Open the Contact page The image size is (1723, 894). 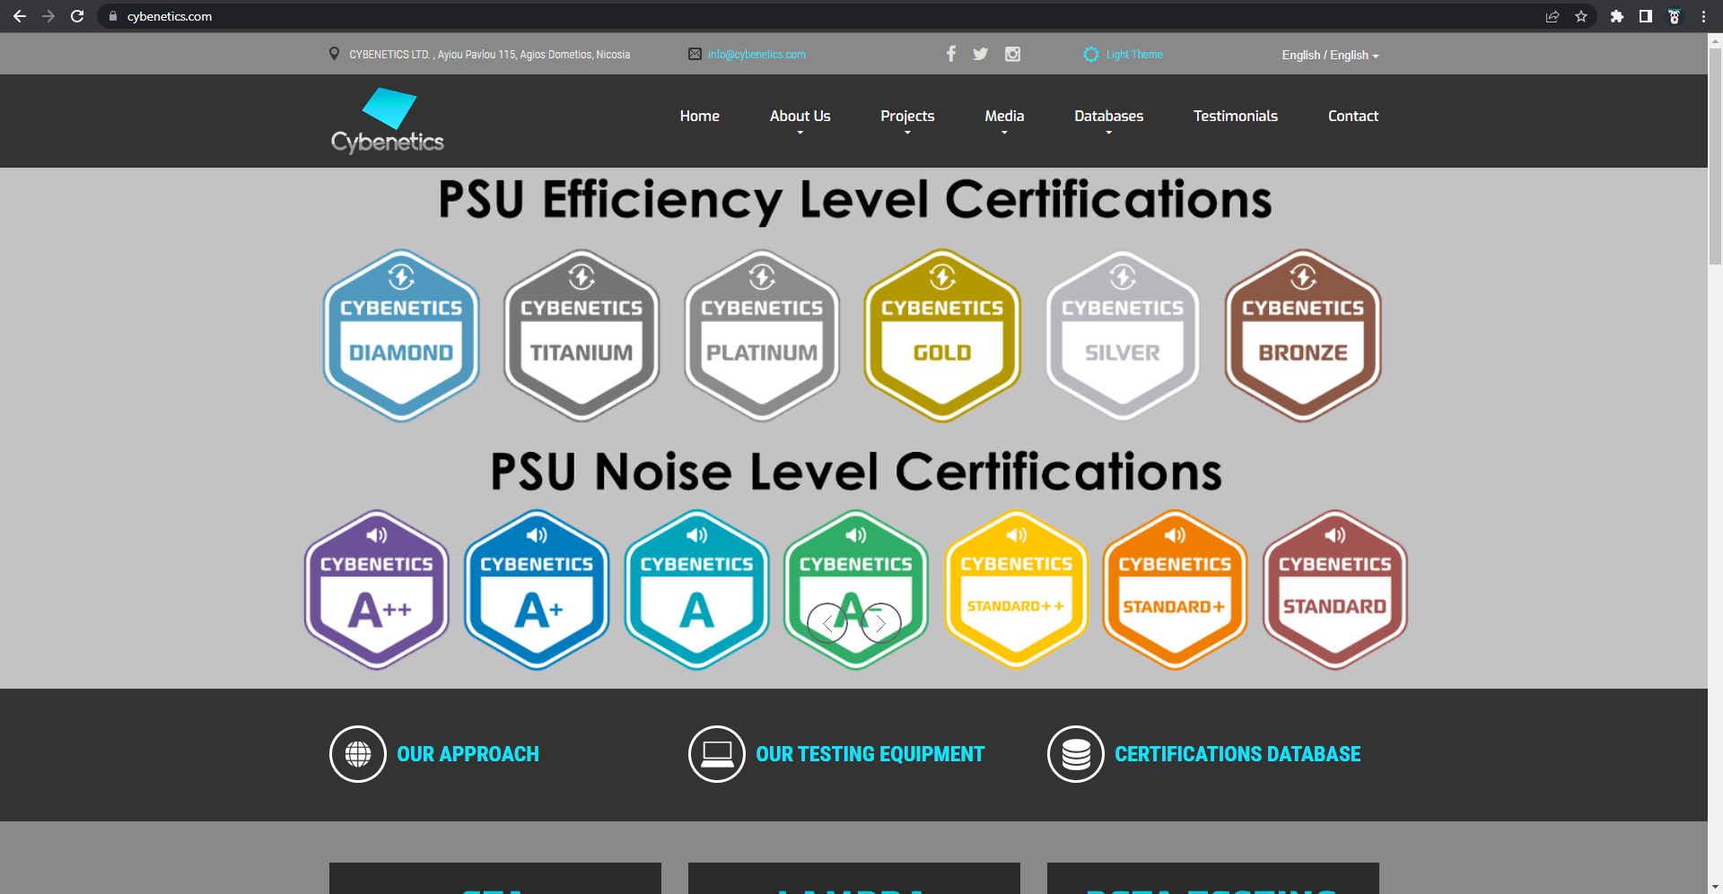tap(1353, 116)
